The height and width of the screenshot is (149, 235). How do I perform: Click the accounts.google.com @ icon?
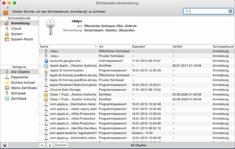click(46, 61)
